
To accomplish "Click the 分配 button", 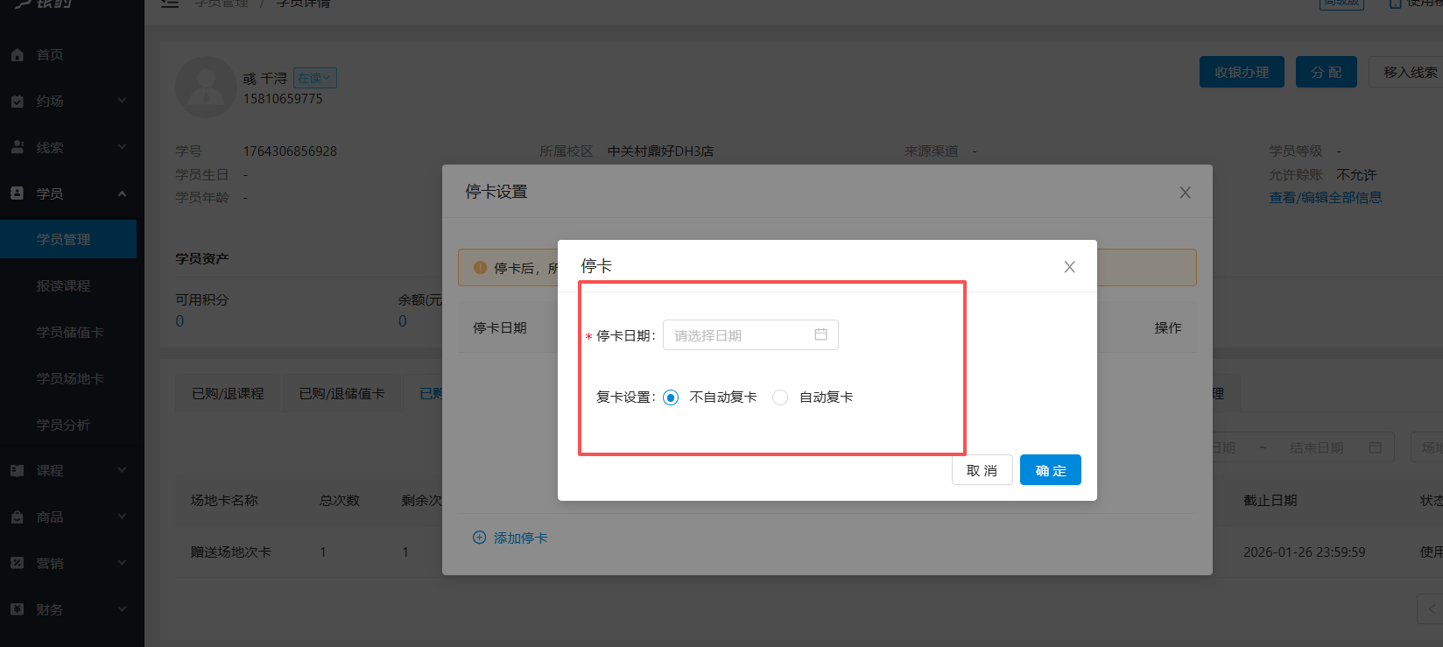I will click(1327, 72).
